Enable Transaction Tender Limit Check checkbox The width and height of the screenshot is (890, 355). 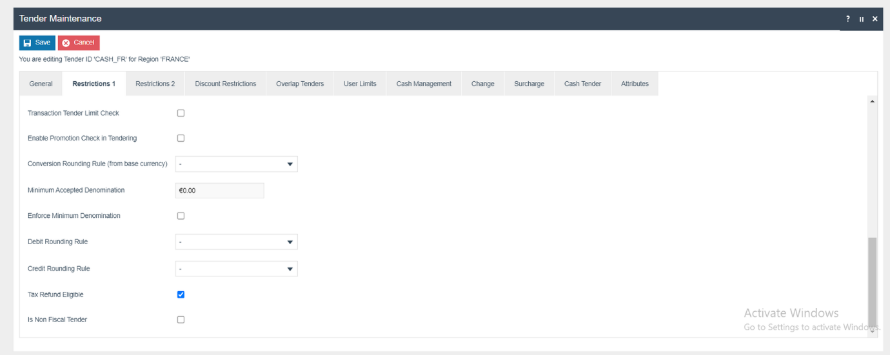(x=181, y=113)
